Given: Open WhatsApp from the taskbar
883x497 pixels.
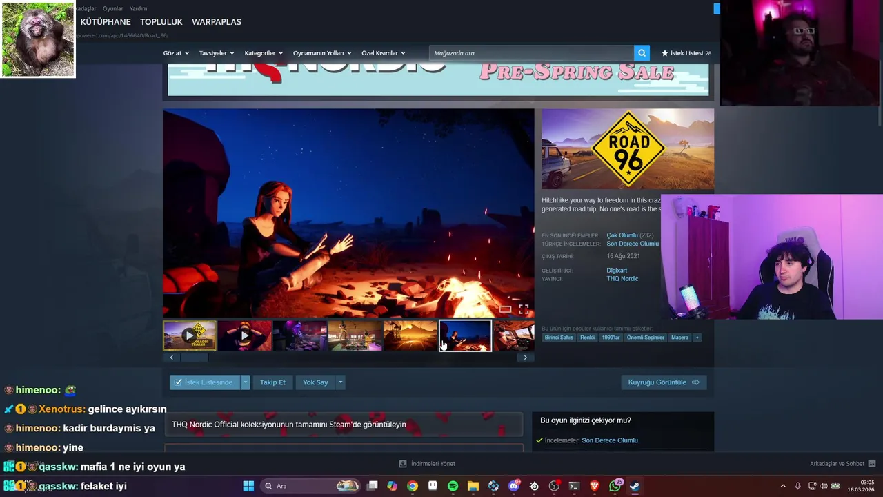Looking at the screenshot, I should [615, 486].
